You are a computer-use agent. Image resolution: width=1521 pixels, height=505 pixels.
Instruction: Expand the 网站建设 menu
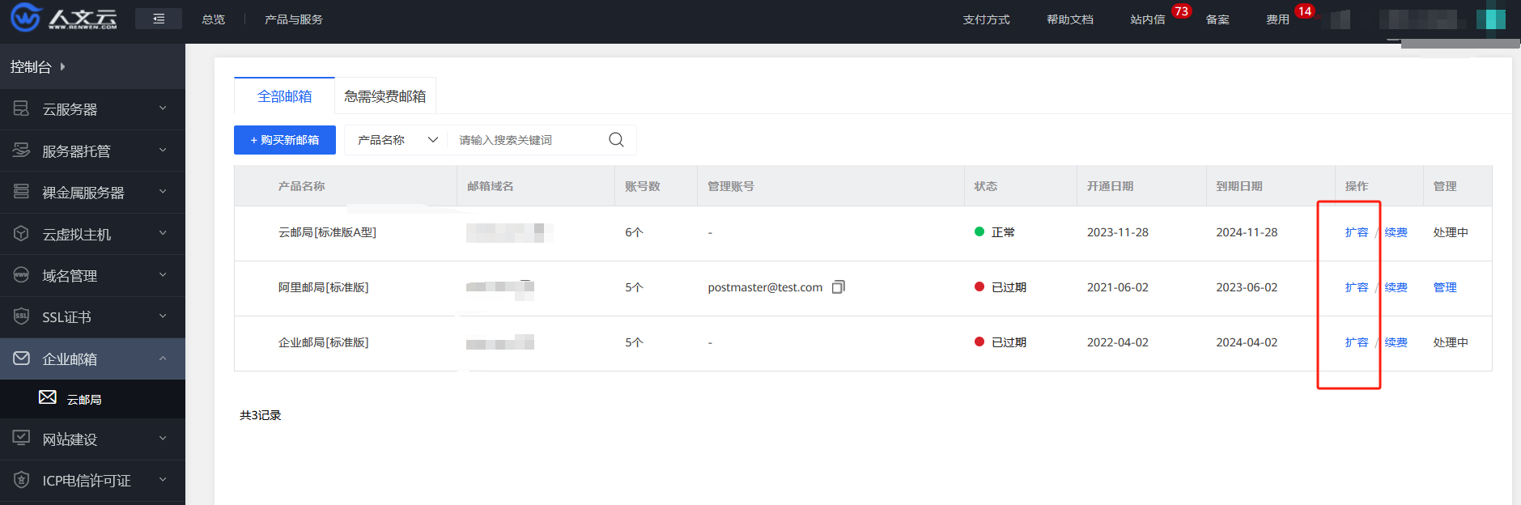(163, 439)
